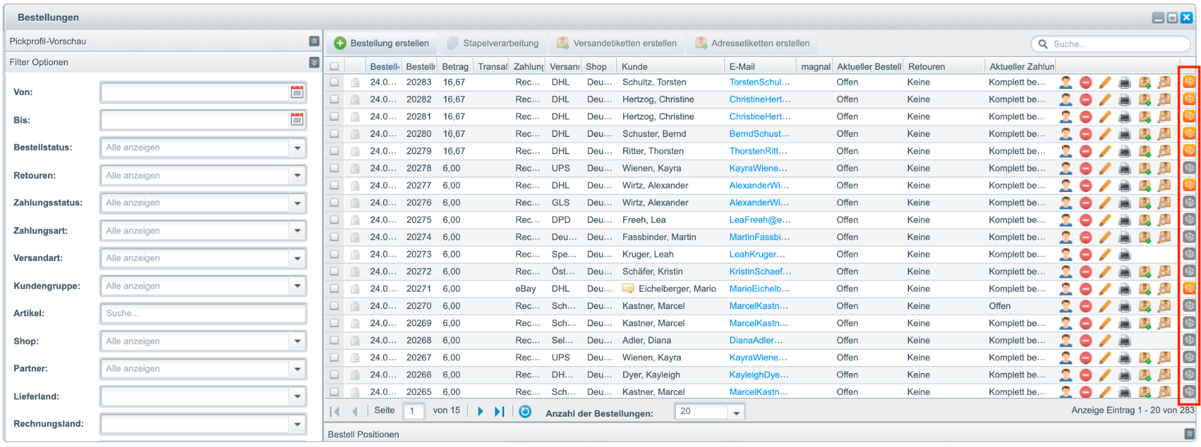Expand the Zahlungsart dropdown
Image resolution: width=1201 pixels, height=447 pixels.
[x=297, y=231]
